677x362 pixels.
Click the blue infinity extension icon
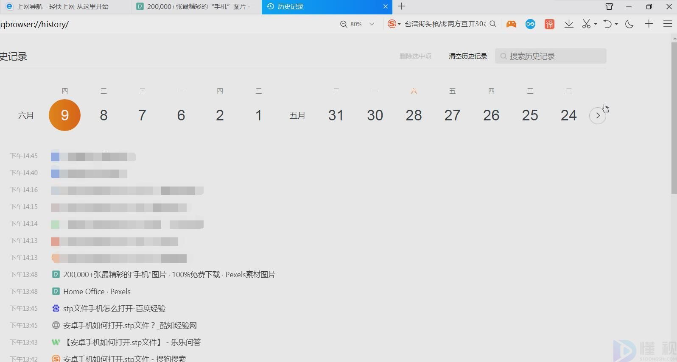coord(530,24)
